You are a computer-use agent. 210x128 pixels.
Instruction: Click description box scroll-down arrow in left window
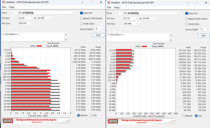(65, 40)
